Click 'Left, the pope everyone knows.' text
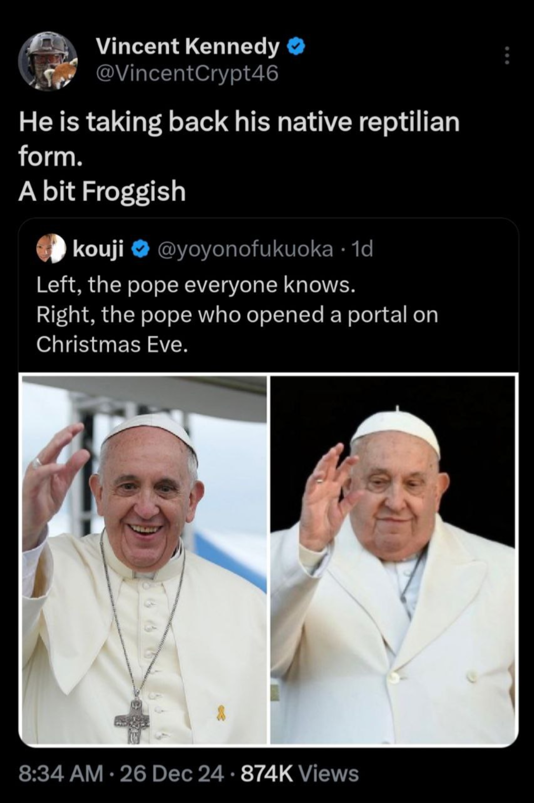Viewport: 534px width, 803px height. click(x=196, y=285)
